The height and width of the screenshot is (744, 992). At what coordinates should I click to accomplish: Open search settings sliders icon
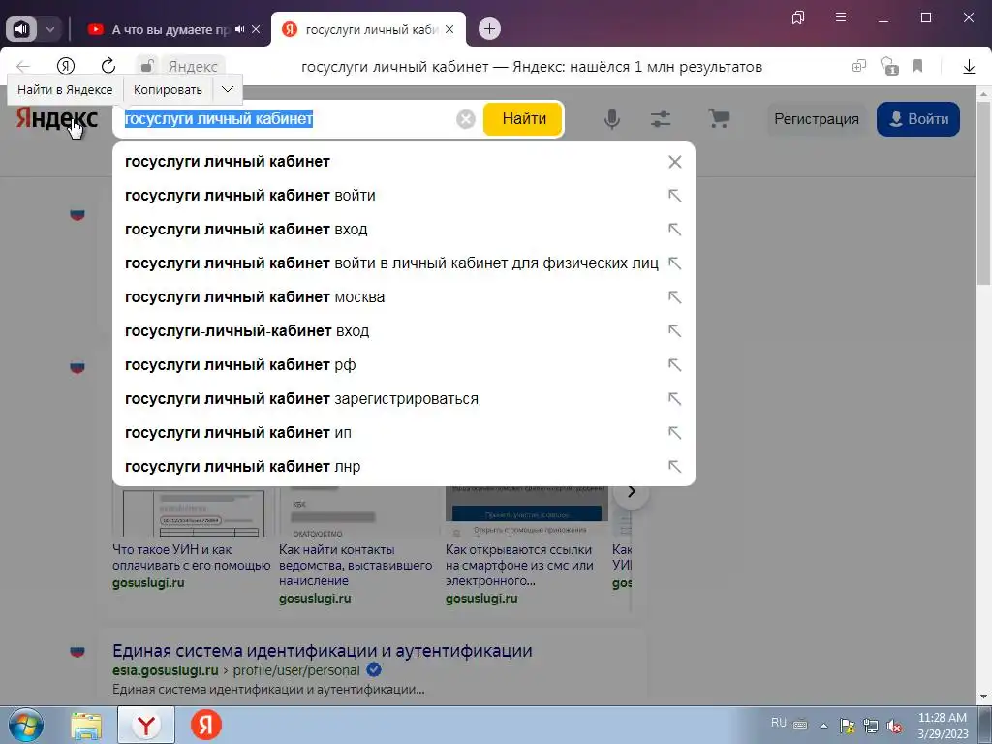pyautogui.click(x=661, y=119)
